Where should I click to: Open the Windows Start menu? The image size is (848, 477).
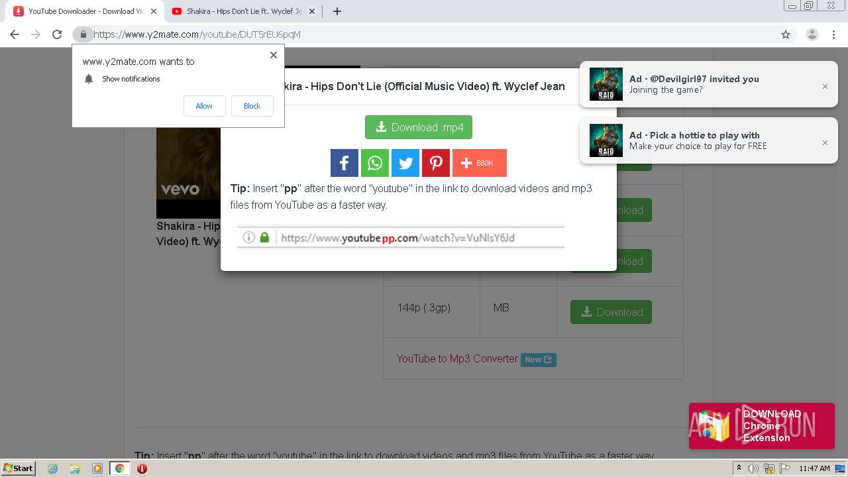click(19, 468)
